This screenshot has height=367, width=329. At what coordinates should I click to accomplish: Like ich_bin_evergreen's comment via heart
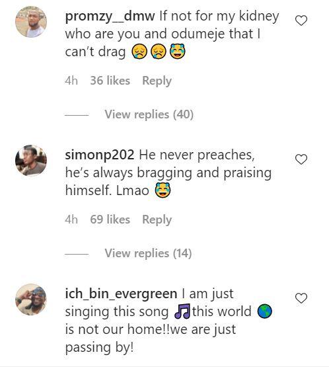click(301, 298)
